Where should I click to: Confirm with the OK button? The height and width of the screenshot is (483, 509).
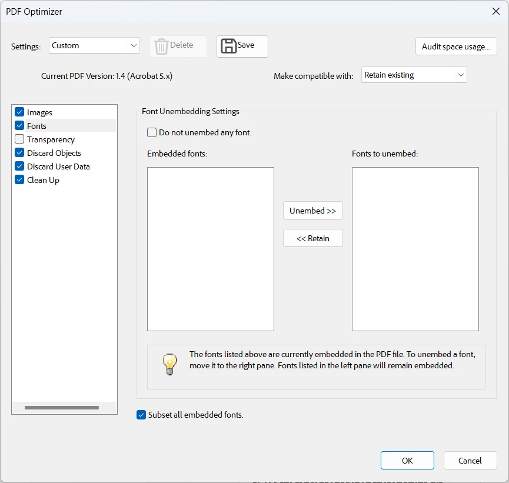click(407, 460)
